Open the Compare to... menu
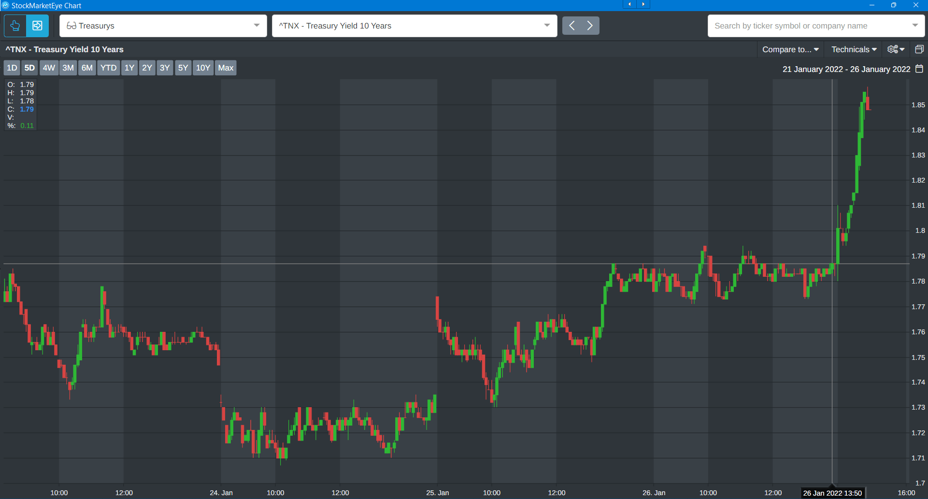 (x=790, y=49)
